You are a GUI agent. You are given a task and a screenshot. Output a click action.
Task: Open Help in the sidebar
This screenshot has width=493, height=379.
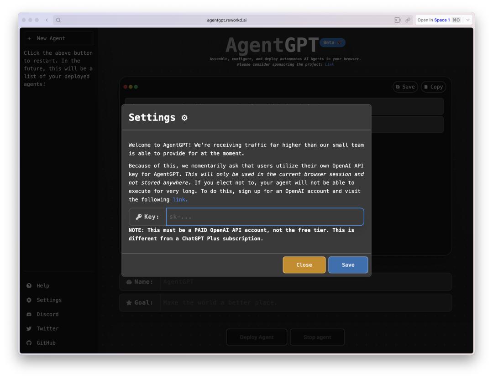[43, 286]
